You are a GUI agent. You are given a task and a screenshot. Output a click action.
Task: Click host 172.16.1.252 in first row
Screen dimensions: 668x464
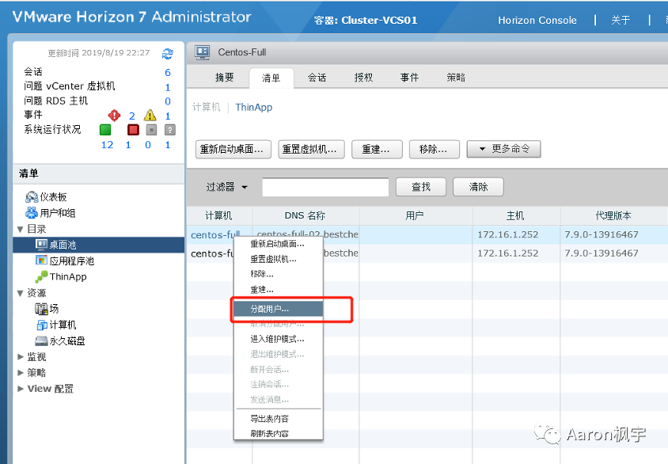point(508,234)
